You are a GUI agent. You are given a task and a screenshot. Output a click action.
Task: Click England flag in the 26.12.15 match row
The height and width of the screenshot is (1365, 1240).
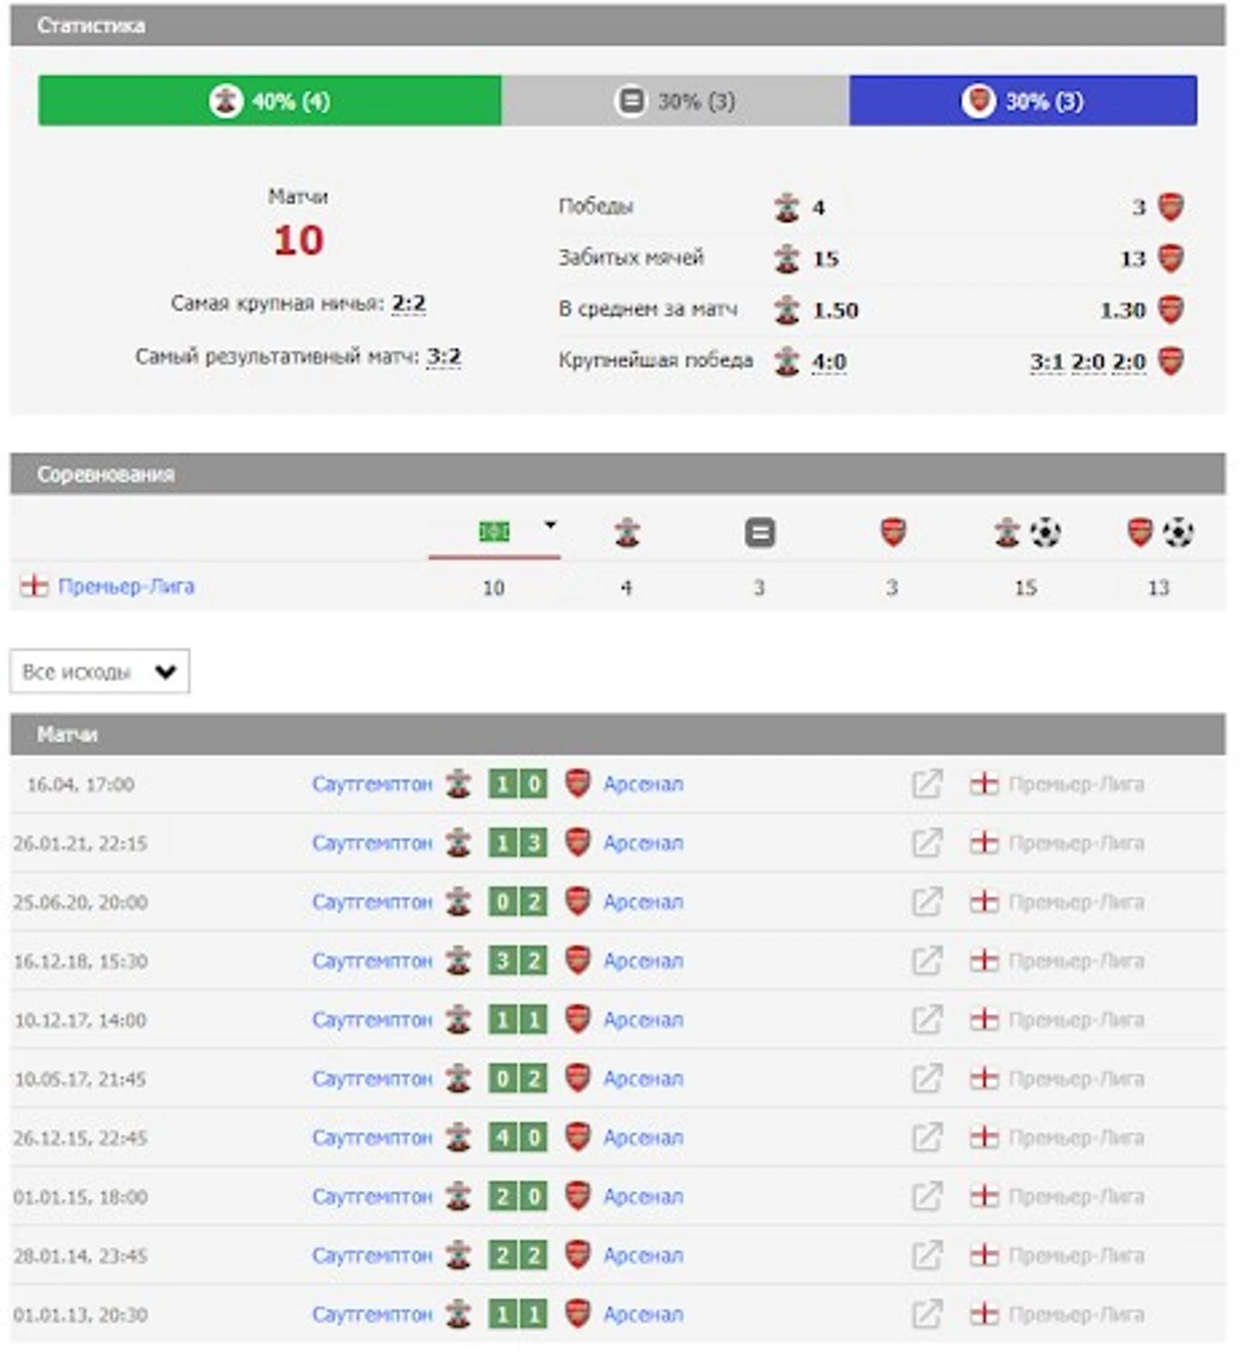984,1137
